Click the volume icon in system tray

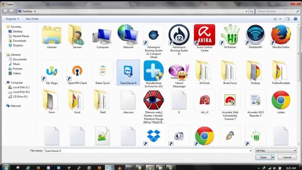point(275,168)
